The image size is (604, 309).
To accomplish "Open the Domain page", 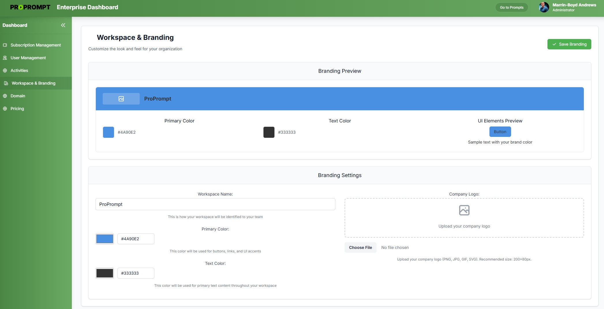I will [36, 96].
